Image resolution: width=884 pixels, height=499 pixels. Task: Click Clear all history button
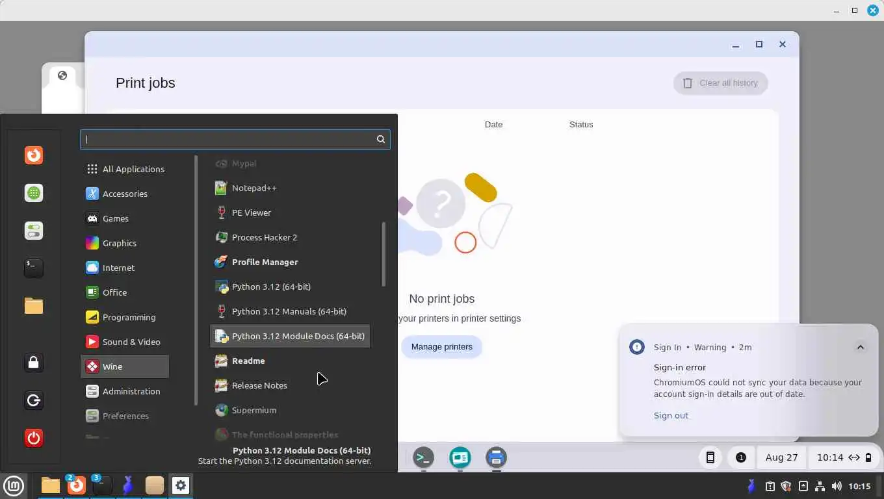720,83
